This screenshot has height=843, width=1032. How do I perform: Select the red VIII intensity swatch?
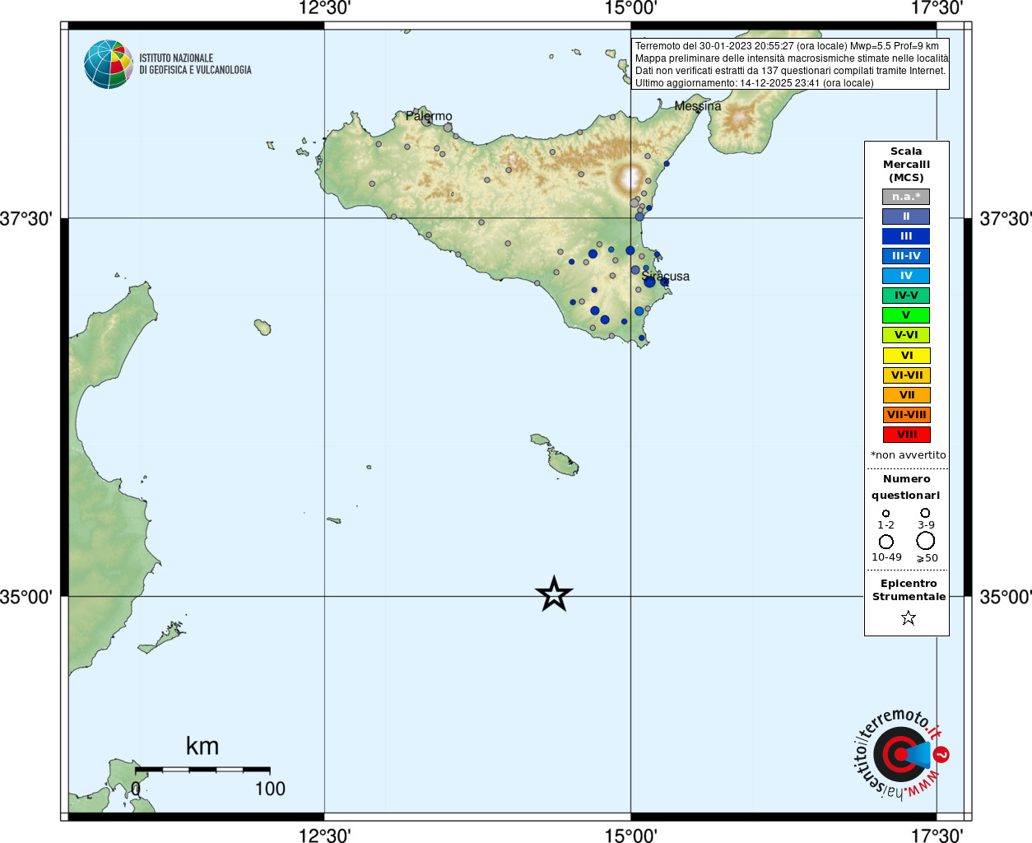click(906, 435)
